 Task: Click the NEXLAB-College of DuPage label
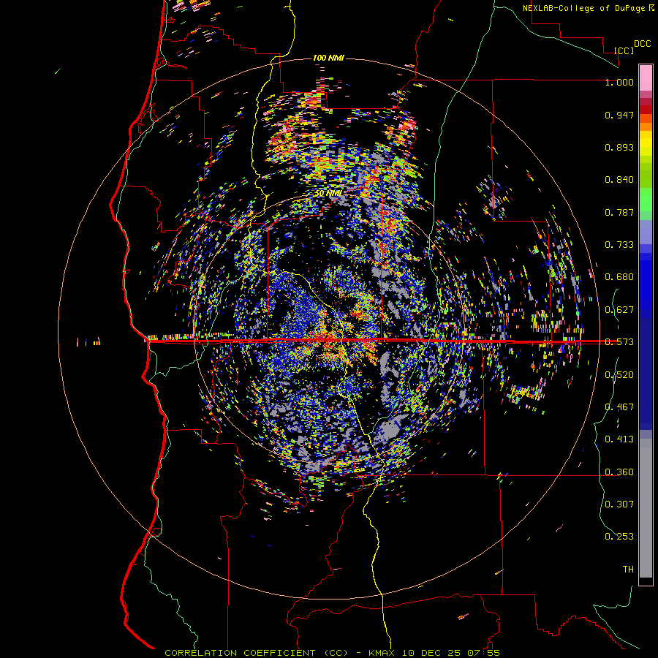[583, 8]
